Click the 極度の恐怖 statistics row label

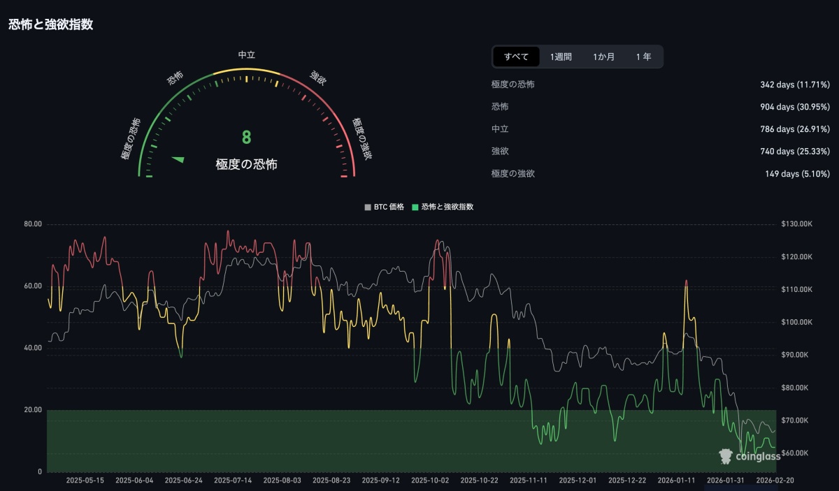coord(513,85)
